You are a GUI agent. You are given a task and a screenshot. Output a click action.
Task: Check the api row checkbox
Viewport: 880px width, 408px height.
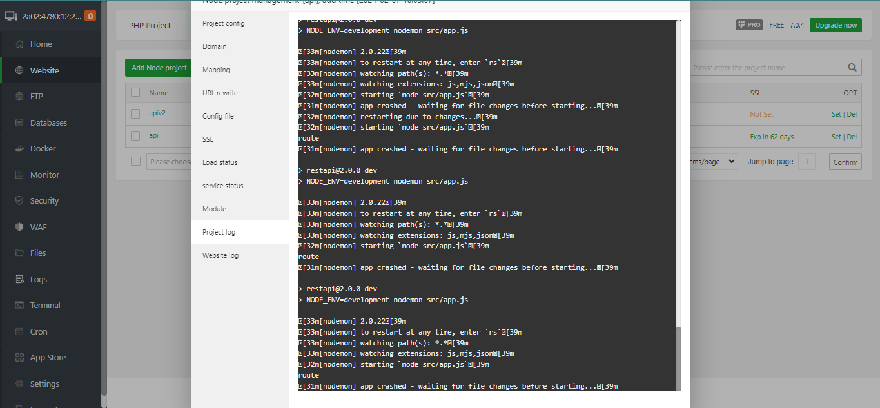[x=135, y=136]
